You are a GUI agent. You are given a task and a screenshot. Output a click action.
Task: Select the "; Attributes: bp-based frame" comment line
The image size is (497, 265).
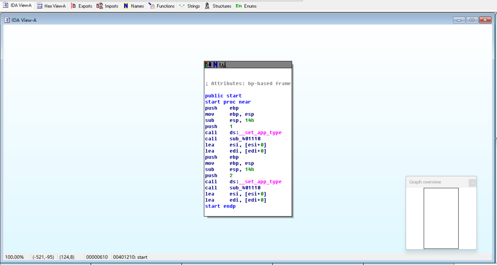[x=248, y=84]
